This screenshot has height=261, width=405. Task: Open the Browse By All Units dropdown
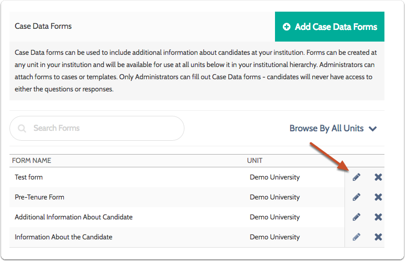333,129
